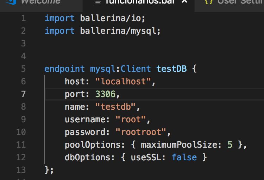Click the closing }; on line 13

click(49, 170)
